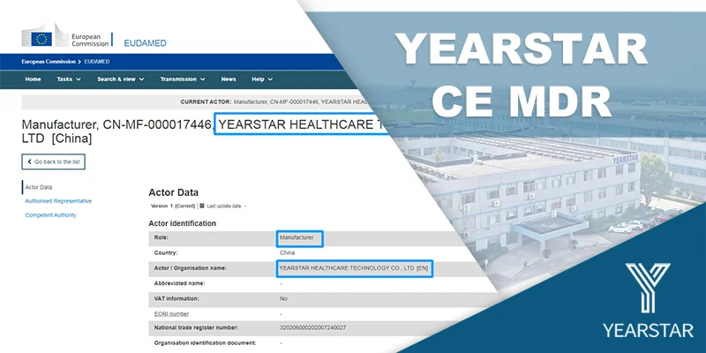
Task: Expand the Tasks dropdown menu
Action: 69,79
